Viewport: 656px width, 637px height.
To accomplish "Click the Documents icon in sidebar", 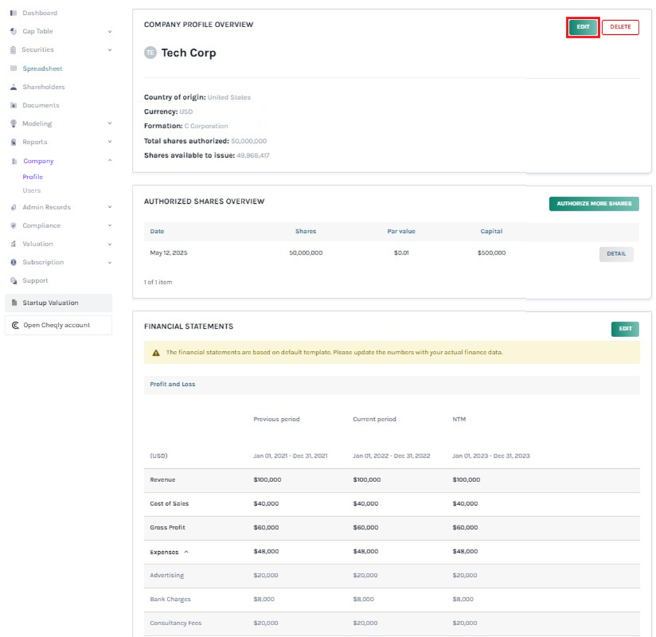I will (14, 105).
